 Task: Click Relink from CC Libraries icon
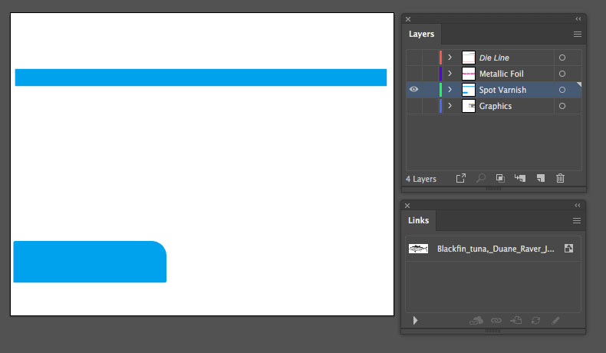pos(476,320)
